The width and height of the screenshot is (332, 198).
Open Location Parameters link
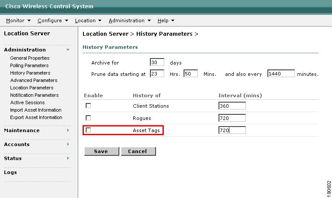pyautogui.click(x=32, y=88)
